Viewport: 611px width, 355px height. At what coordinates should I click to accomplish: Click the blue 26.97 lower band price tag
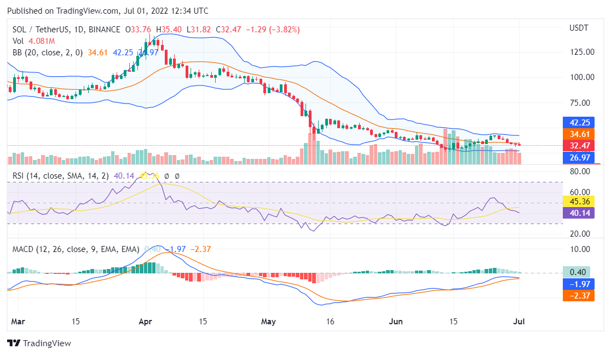(578, 158)
